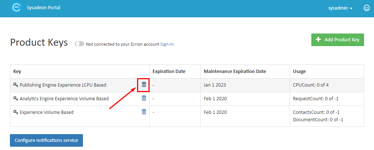The image size is (374, 150).
Task: Click key icon beside Analytics Engine Experience
Action: [16, 98]
